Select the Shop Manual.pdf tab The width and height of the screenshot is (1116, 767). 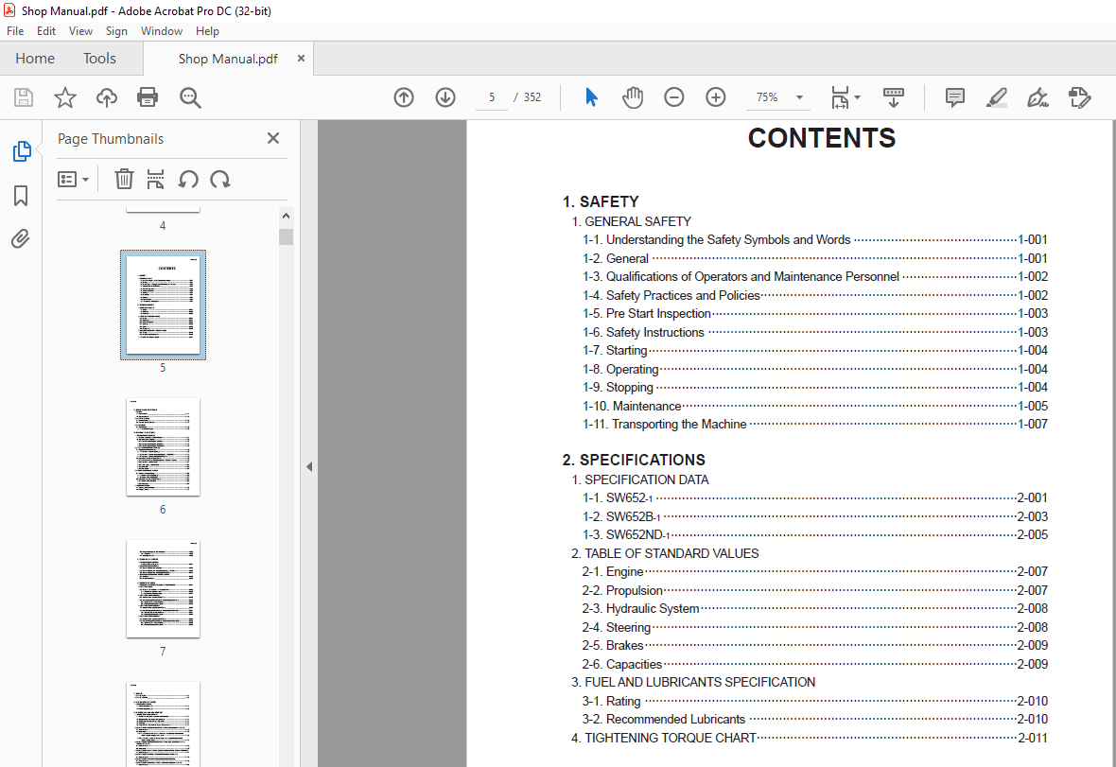pos(228,59)
